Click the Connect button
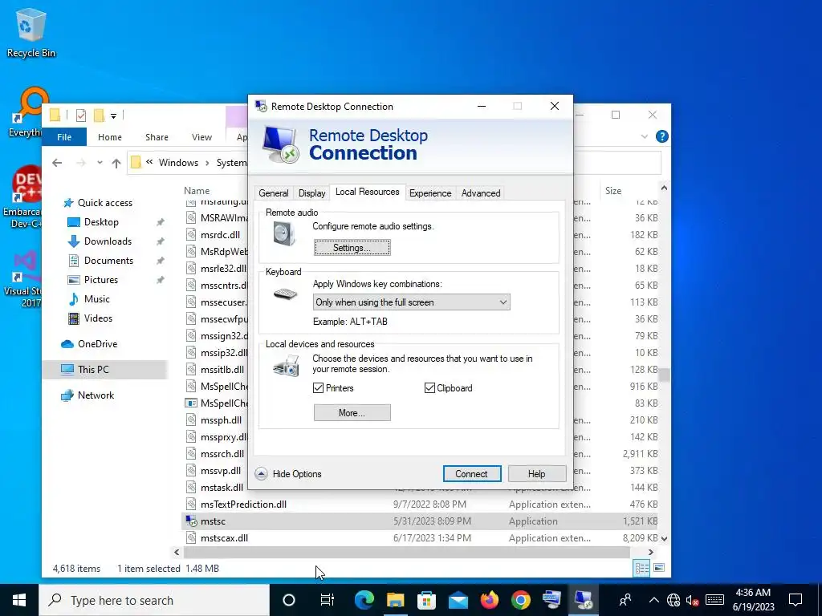 tap(472, 474)
